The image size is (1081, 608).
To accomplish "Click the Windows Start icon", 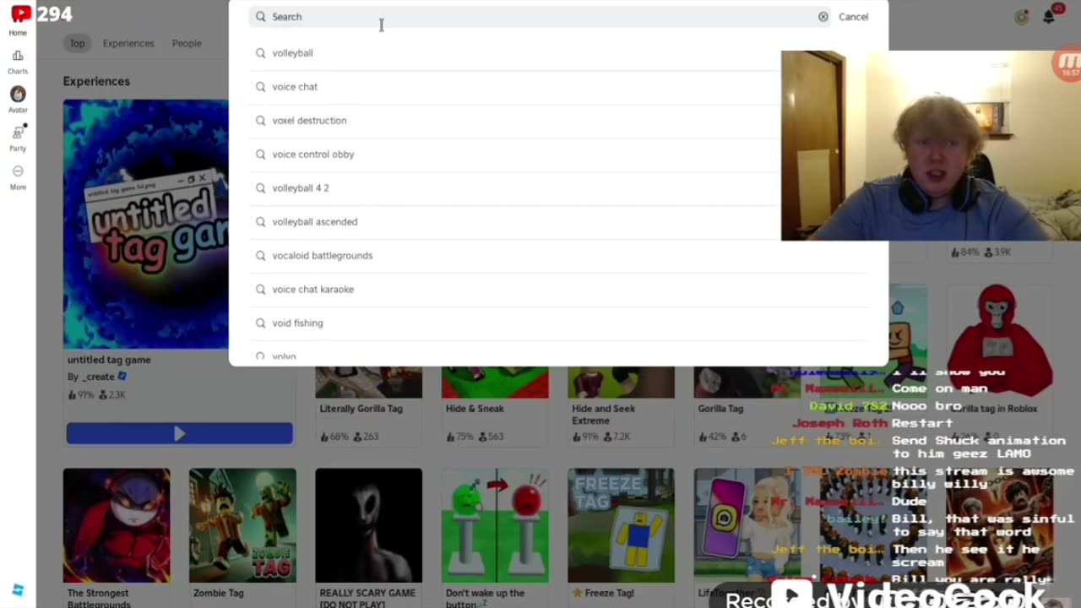I will (x=18, y=590).
